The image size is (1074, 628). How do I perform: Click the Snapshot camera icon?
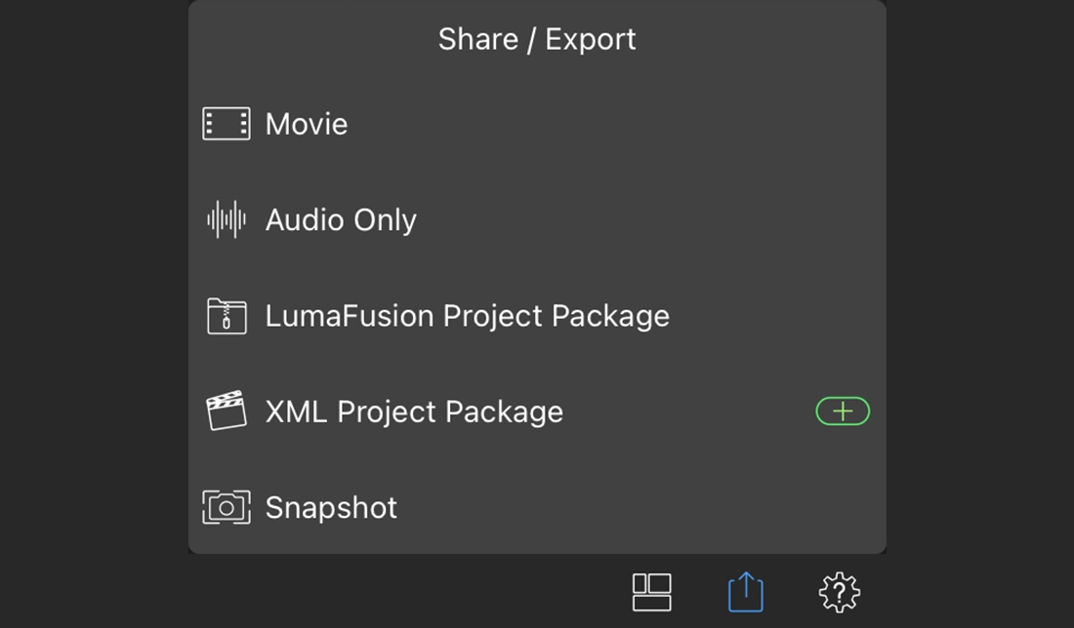227,507
